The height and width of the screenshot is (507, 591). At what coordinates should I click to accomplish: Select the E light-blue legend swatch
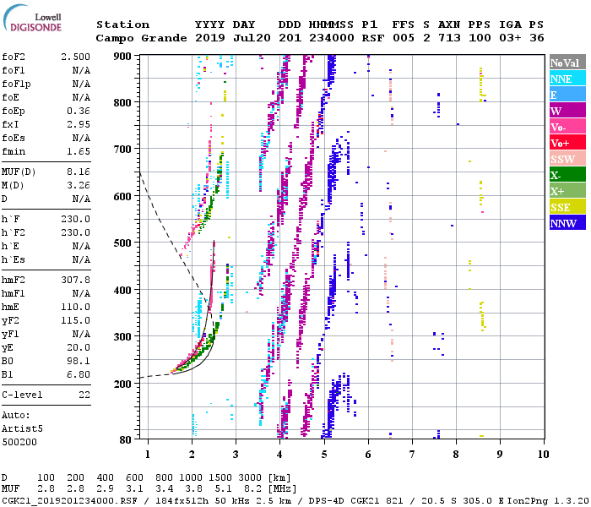567,95
